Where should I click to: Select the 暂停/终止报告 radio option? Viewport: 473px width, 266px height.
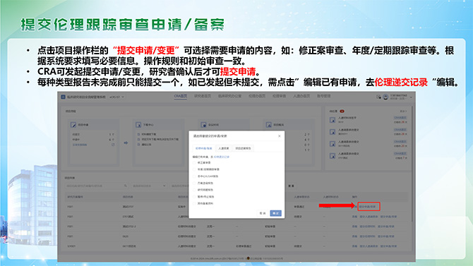point(195,197)
